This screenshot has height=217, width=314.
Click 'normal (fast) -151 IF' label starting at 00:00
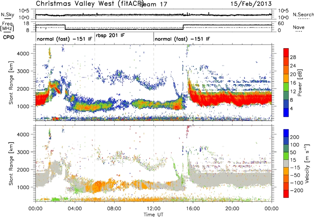click(64, 39)
